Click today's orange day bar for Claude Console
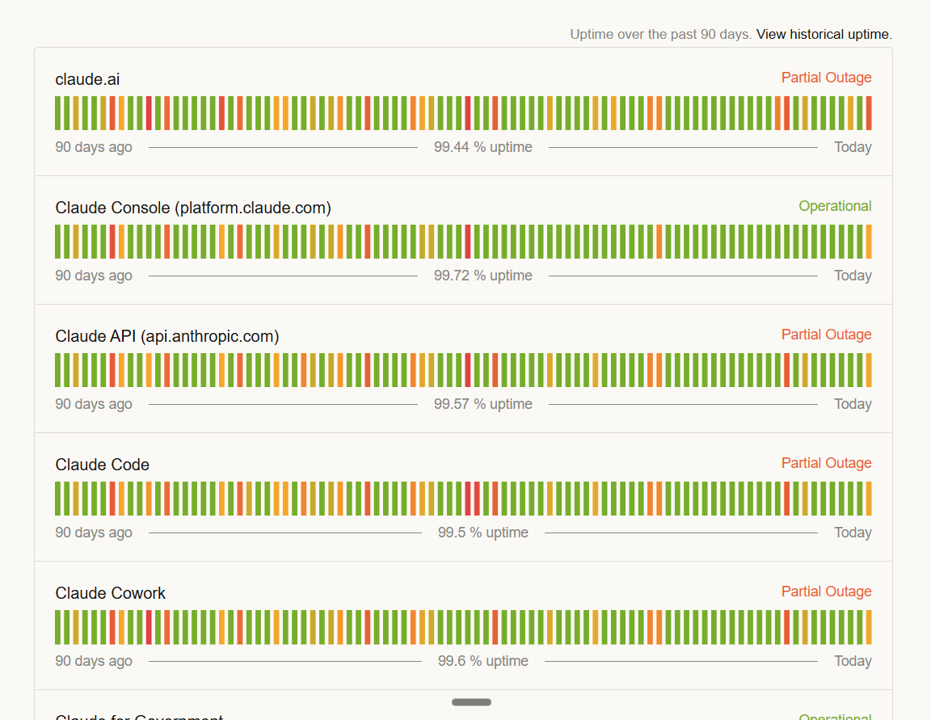 [869, 242]
